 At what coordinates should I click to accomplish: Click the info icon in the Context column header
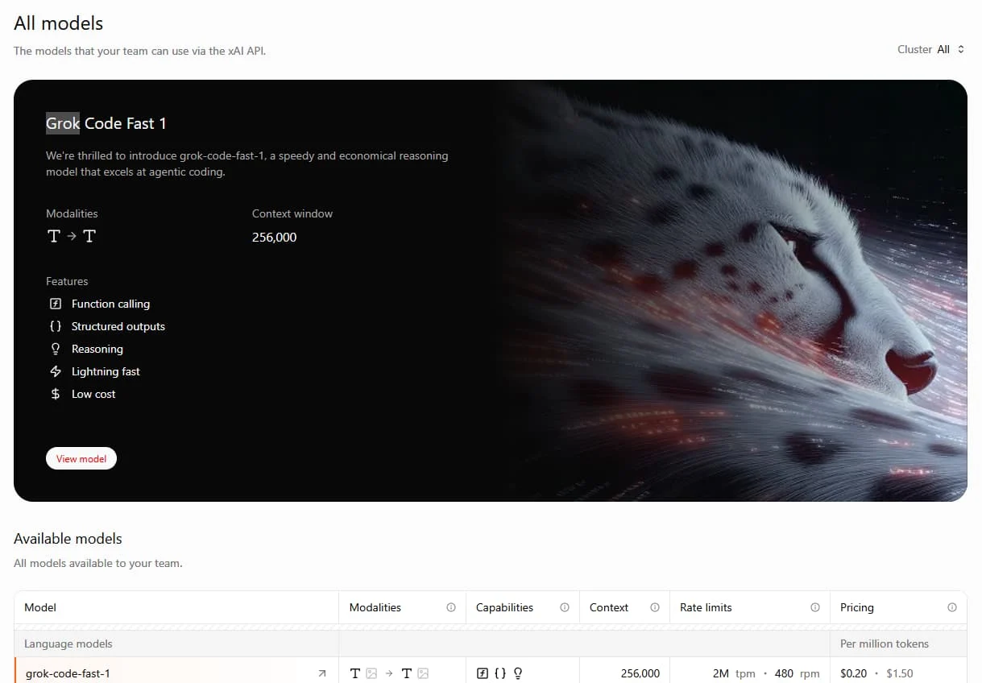(655, 607)
